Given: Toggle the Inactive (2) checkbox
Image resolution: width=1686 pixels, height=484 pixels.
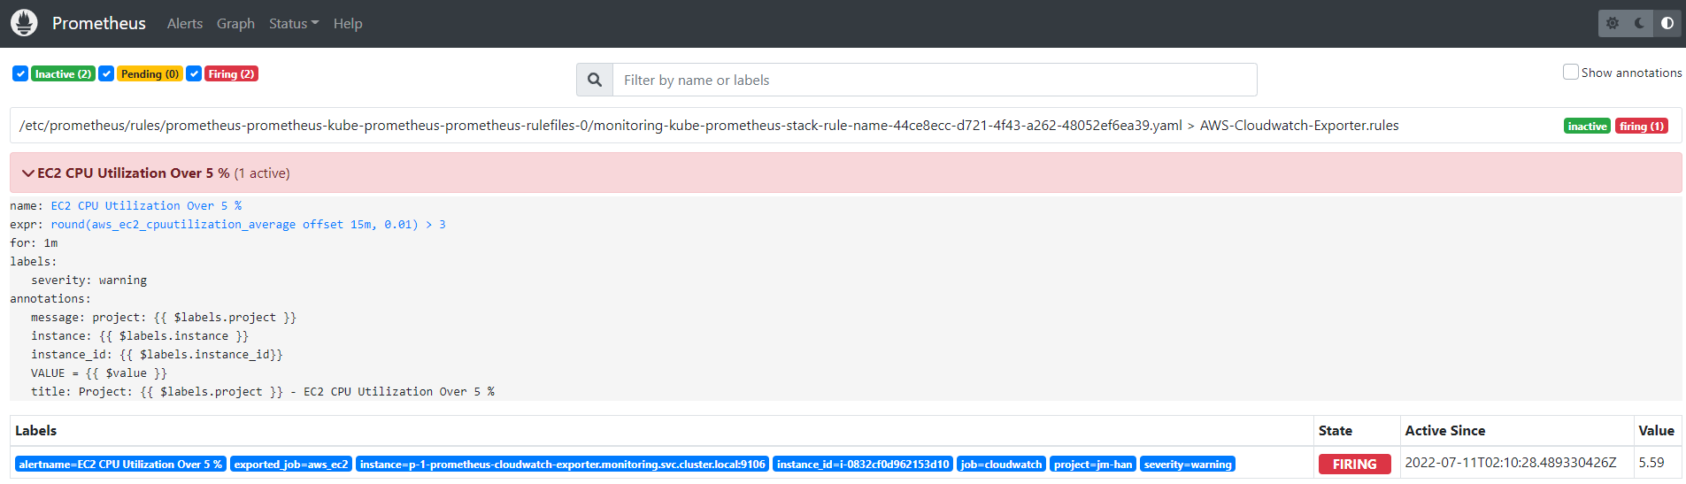Looking at the screenshot, I should (20, 73).
